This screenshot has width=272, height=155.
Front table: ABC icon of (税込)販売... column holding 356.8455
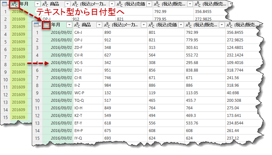[x=229, y=25]
